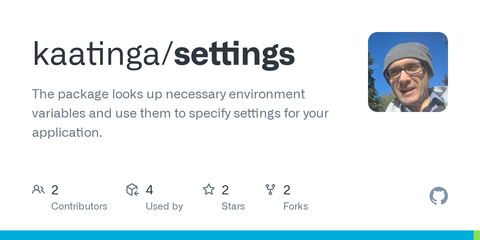
Task: Click the number beside the star icon
Action: (225, 190)
